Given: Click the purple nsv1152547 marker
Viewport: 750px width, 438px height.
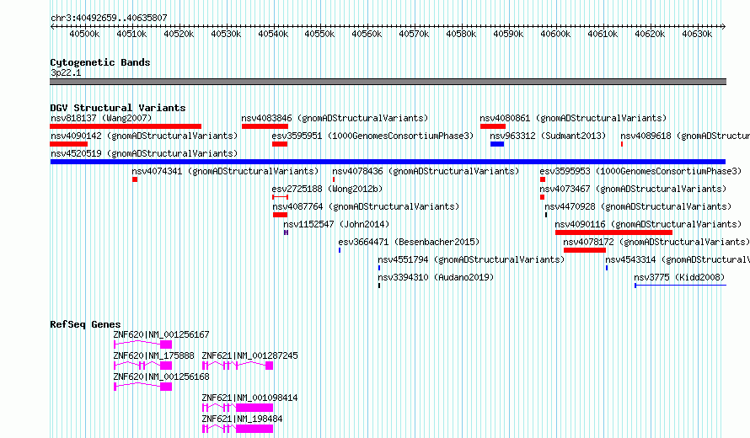Looking at the screenshot, I should coord(286,232).
